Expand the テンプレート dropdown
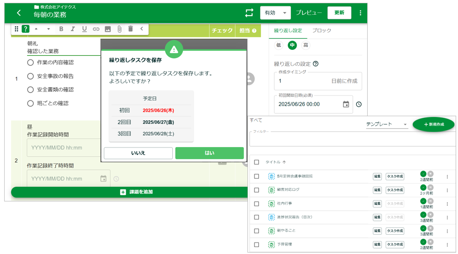This screenshot has width=458, height=254. tap(387, 124)
